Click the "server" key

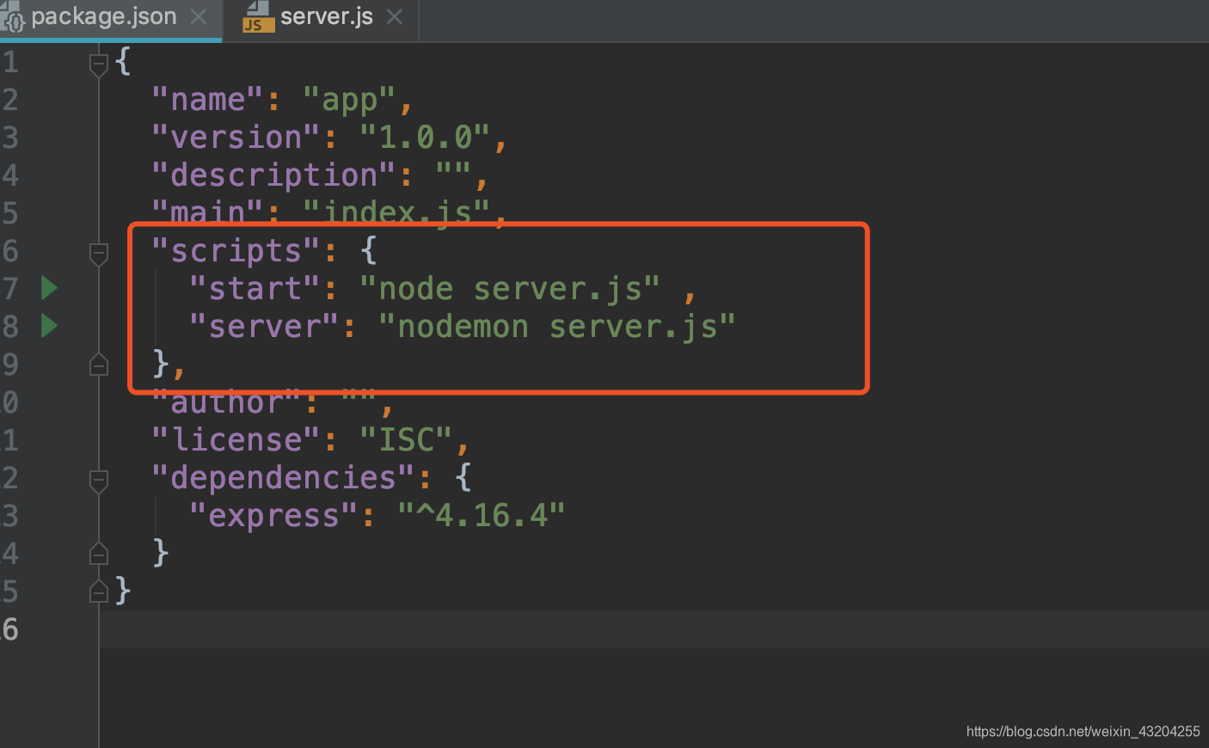coord(264,327)
